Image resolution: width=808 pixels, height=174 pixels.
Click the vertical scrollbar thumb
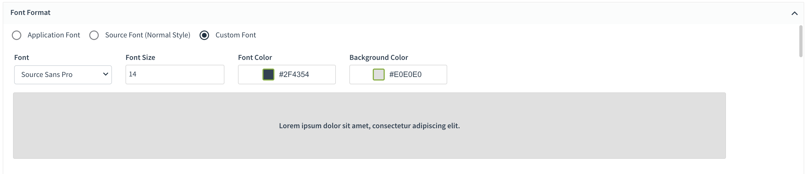click(800, 41)
